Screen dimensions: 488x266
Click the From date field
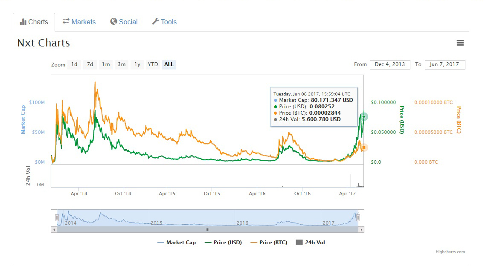tap(390, 64)
